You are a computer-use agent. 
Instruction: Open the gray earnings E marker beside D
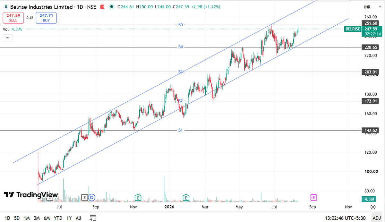(x=85, y=197)
